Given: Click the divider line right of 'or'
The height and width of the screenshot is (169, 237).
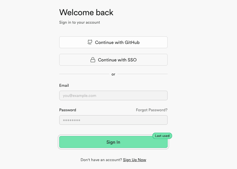Looking at the screenshot, I should [x=142, y=74].
